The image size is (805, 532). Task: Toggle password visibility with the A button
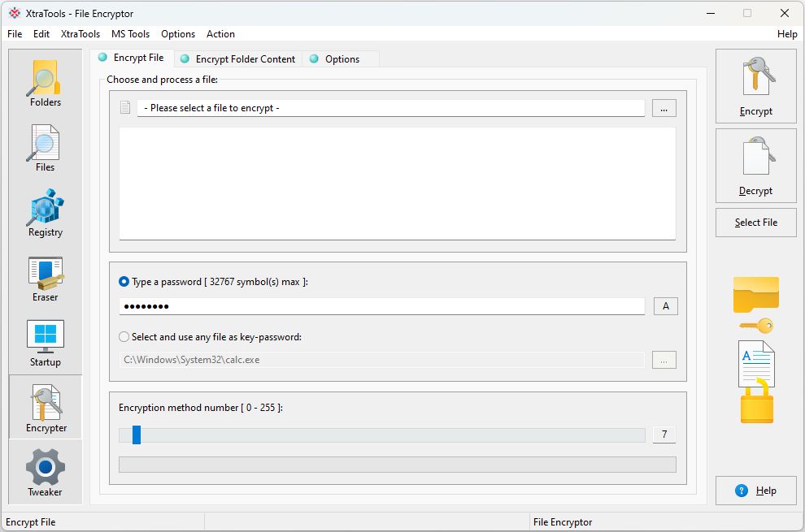pos(665,306)
